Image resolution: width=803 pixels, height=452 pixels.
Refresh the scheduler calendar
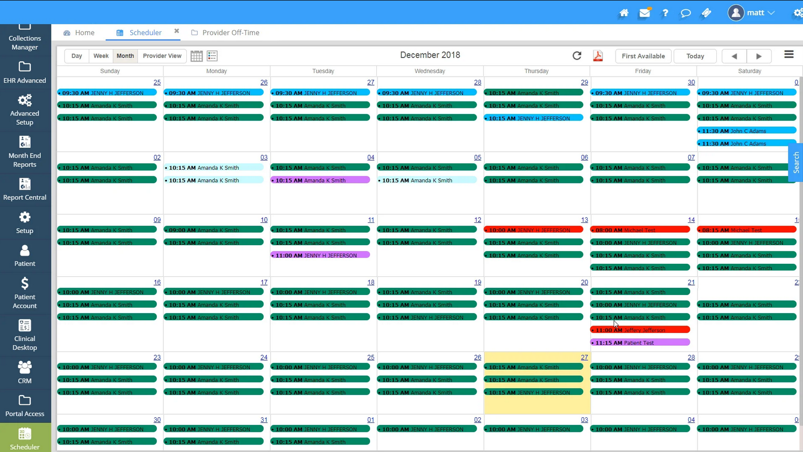(577, 56)
